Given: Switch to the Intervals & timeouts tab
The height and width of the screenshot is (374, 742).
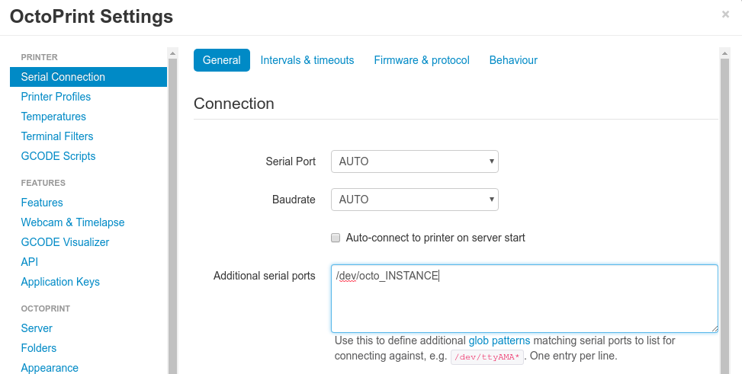Looking at the screenshot, I should tap(307, 60).
